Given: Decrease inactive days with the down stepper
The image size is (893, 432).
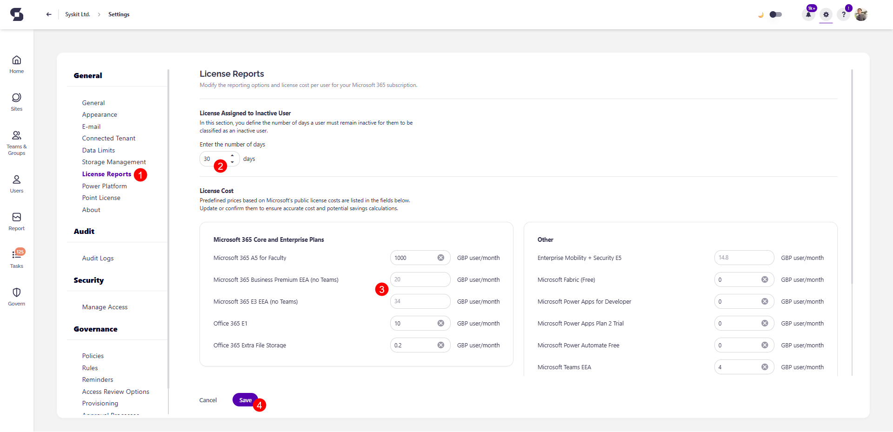Looking at the screenshot, I should pos(233,162).
